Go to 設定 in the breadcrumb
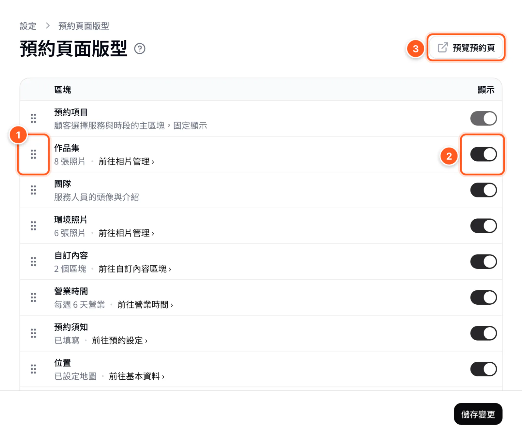522x437 pixels. [28, 26]
